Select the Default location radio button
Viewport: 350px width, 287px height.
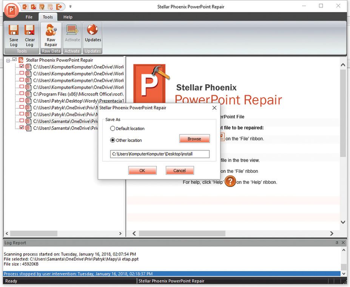click(x=113, y=129)
